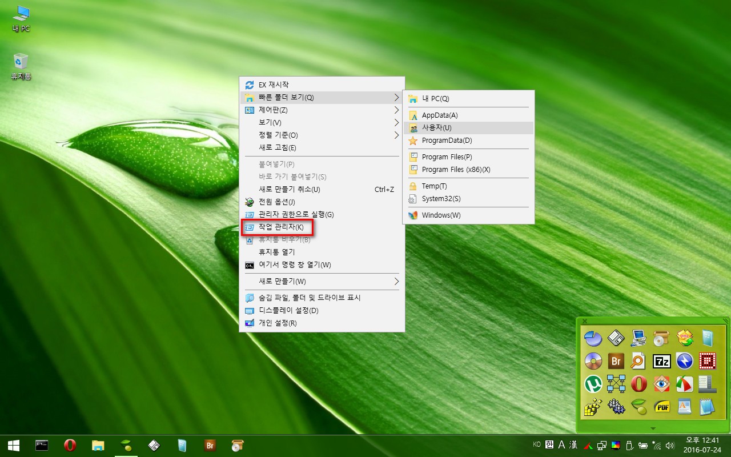Image resolution: width=731 pixels, height=457 pixels.
Task: Select 내 PC desktop icon
Action: (x=21, y=18)
